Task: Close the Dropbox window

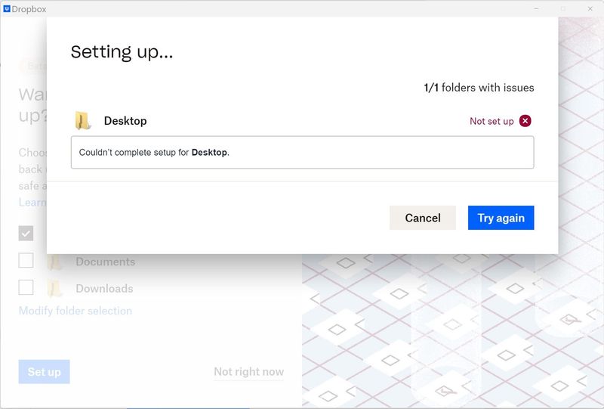Action: (590, 8)
